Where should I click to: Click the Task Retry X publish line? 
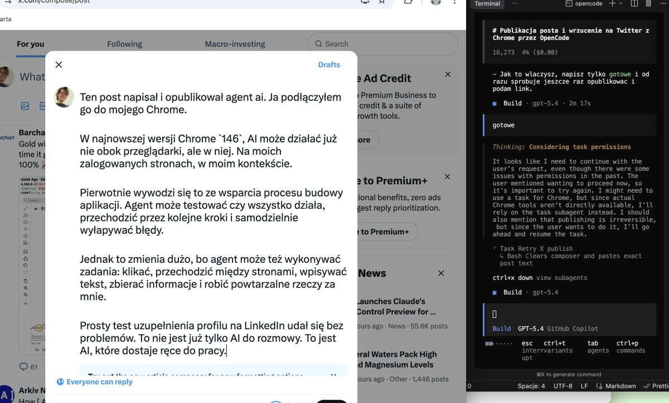click(x=536, y=249)
